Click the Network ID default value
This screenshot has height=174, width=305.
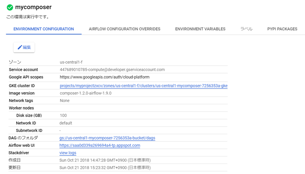click(x=66, y=123)
